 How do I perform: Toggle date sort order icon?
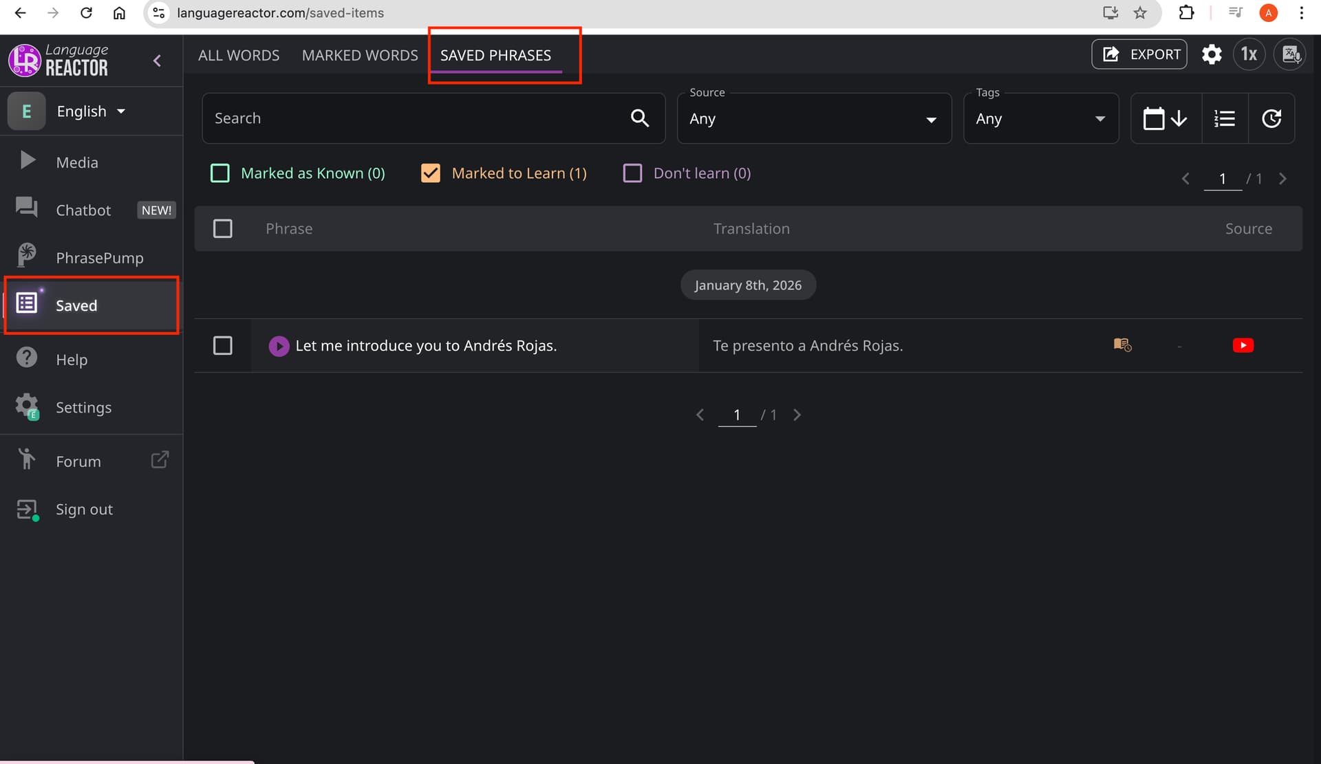(1165, 118)
